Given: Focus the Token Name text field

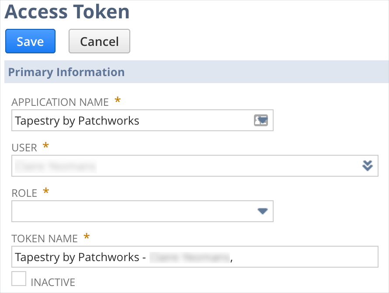Looking at the screenshot, I should pos(194,257).
